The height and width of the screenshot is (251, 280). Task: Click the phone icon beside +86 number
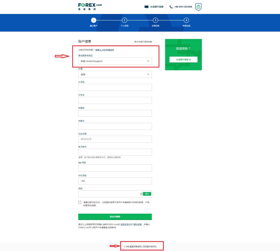[171, 7]
